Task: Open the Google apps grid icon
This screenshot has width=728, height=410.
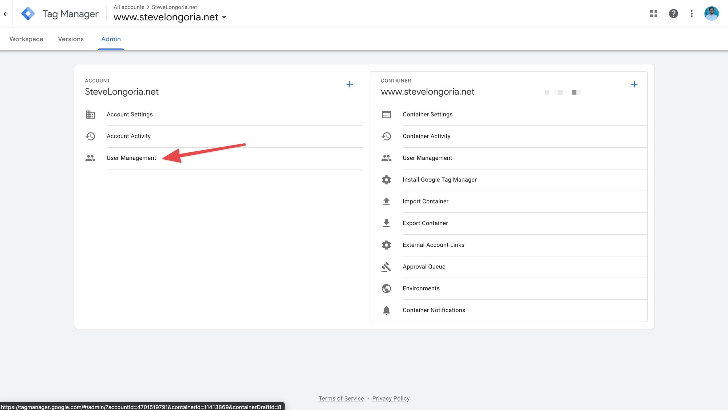Action: pos(653,14)
